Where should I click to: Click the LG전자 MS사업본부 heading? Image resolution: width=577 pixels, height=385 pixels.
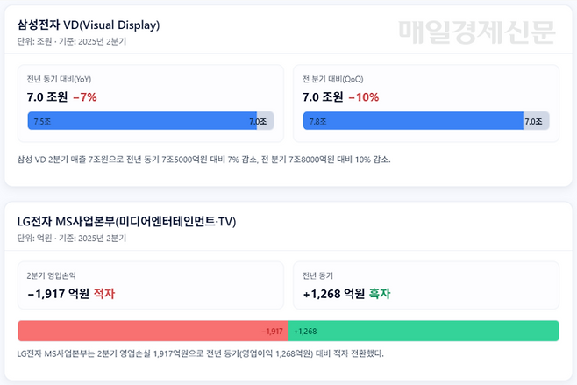click(x=126, y=221)
